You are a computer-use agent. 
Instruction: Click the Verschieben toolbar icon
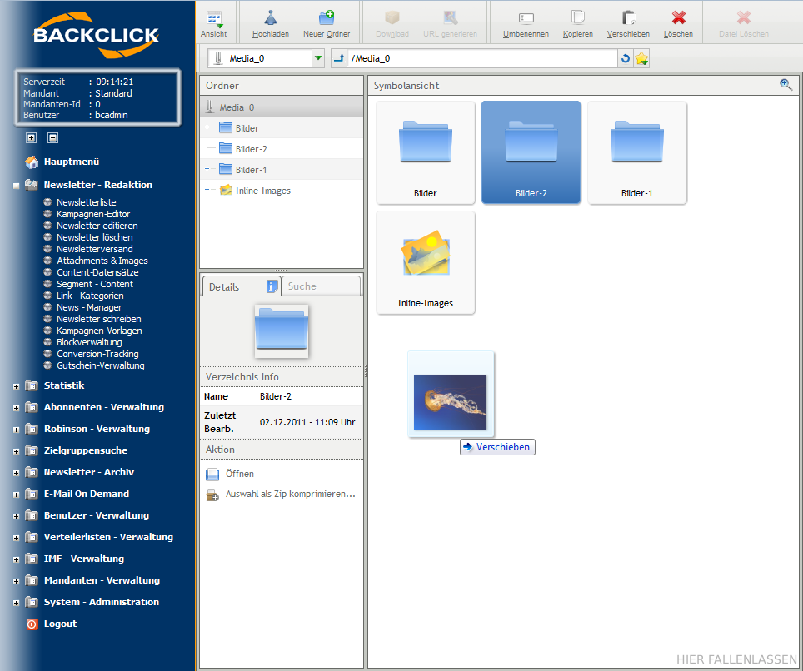pos(628,18)
